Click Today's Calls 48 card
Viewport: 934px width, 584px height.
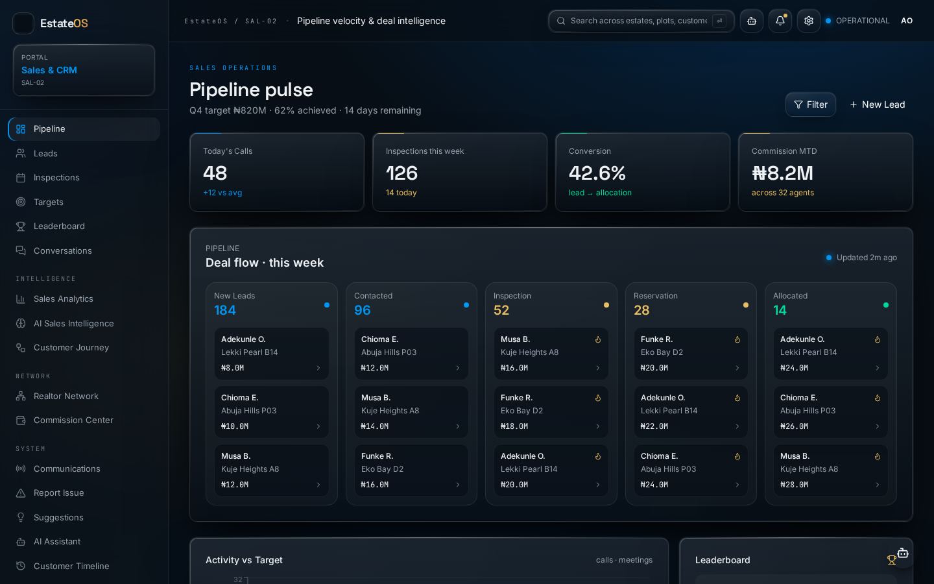277,172
